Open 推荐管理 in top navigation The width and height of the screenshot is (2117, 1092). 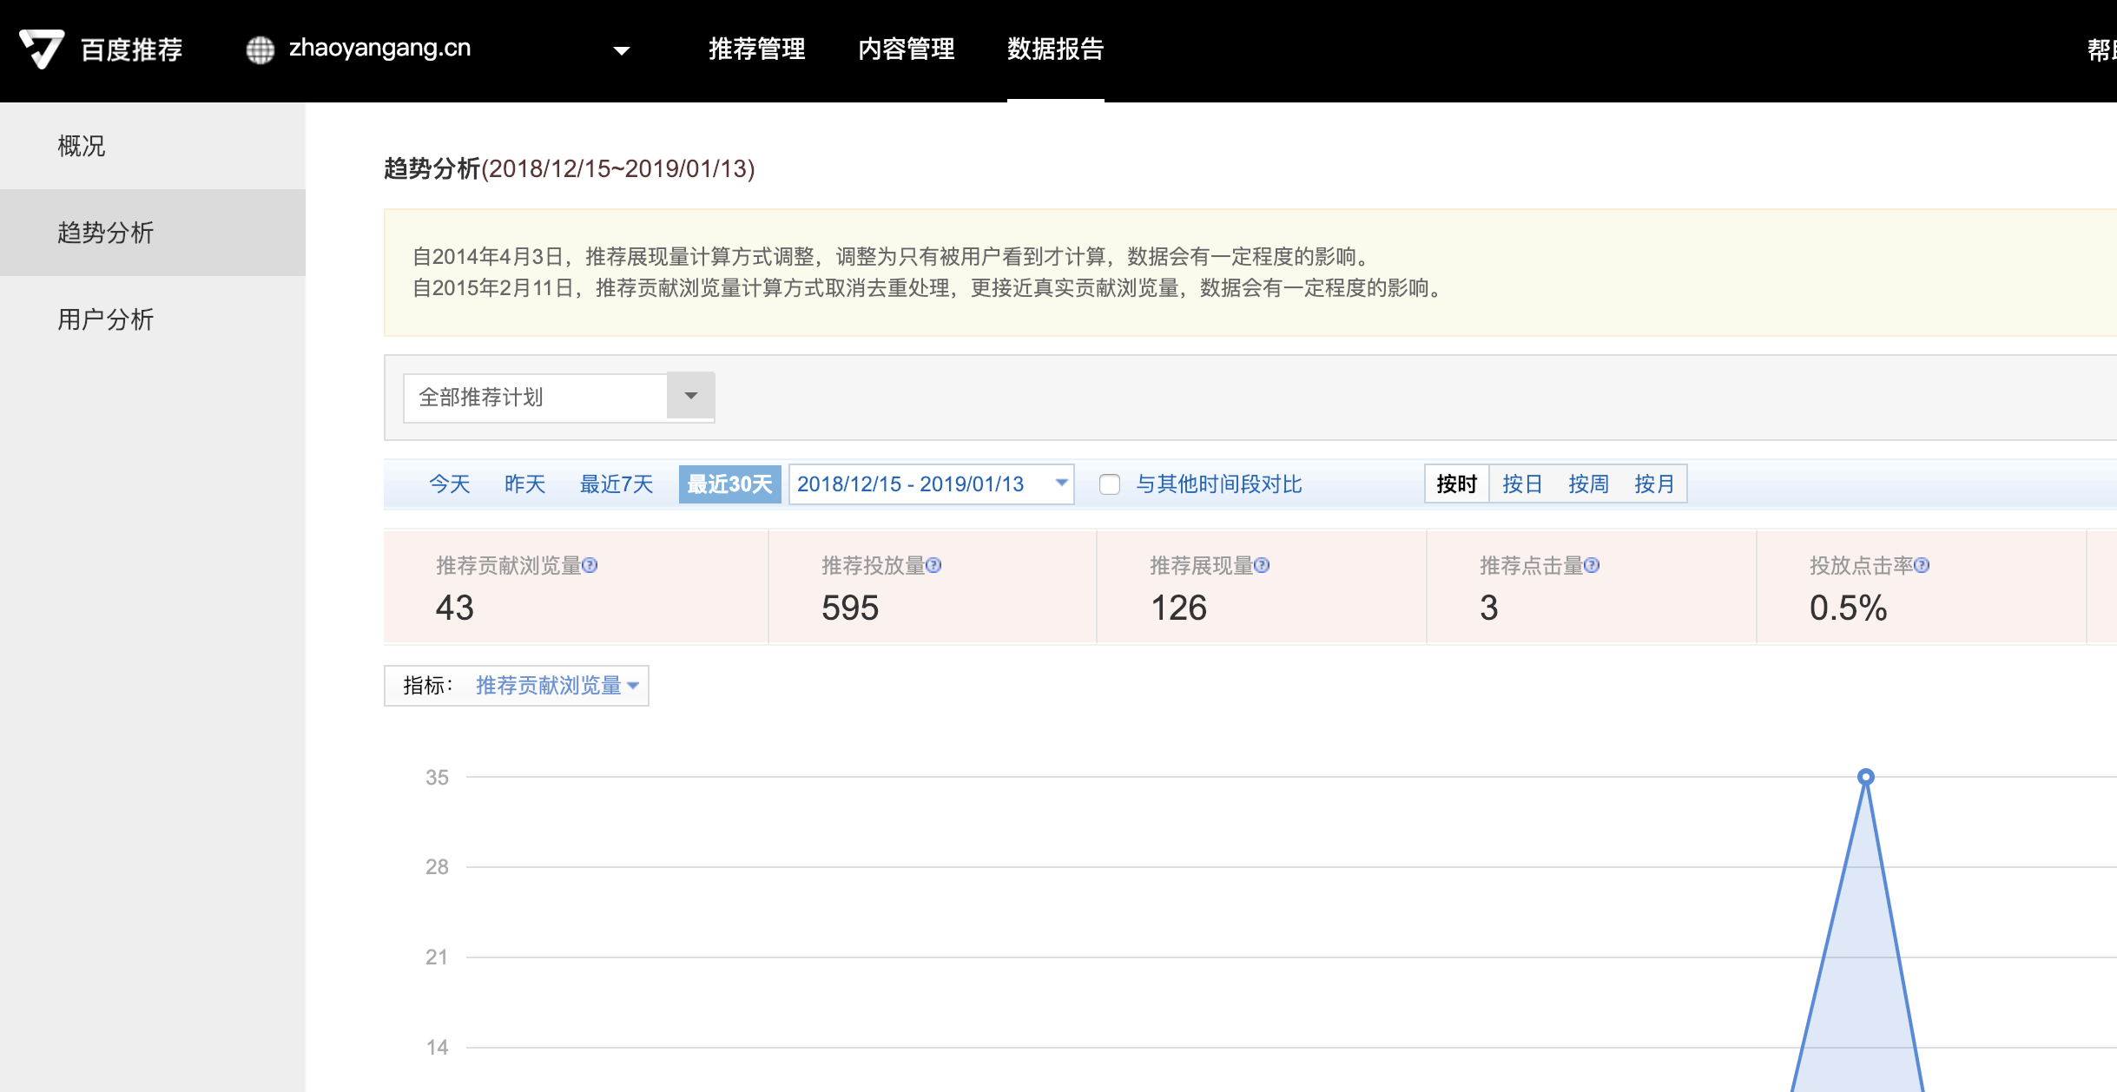point(756,49)
